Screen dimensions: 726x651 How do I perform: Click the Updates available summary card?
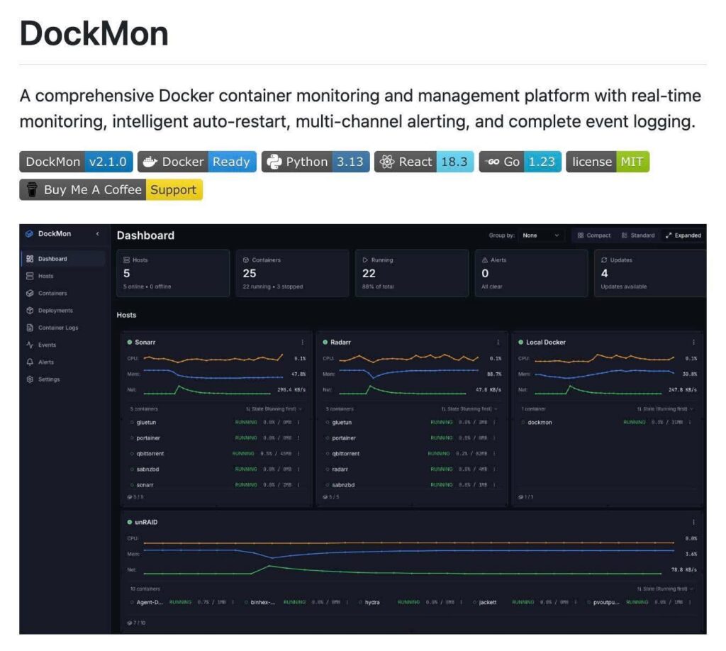click(649, 272)
